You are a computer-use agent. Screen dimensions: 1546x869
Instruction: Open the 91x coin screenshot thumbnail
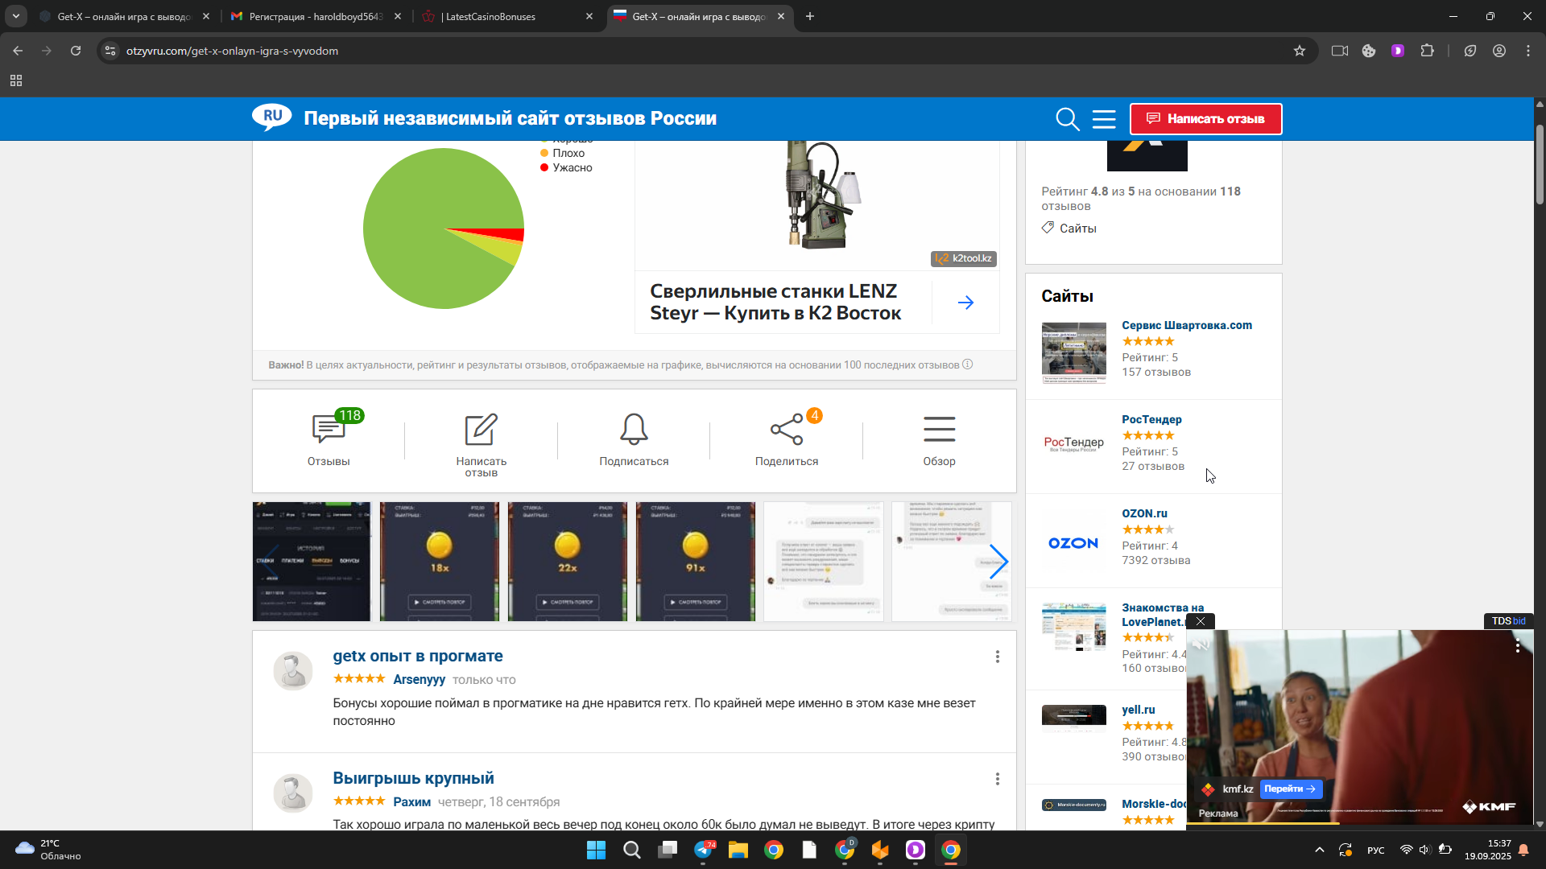pos(696,562)
